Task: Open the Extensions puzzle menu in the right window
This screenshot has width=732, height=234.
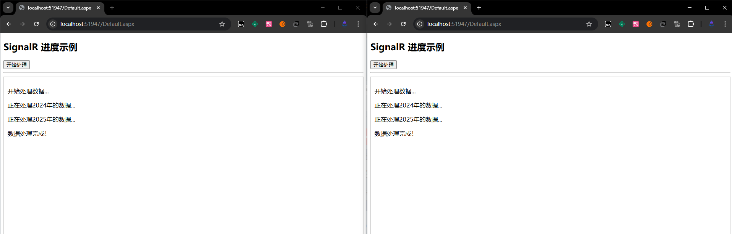Action: (x=691, y=24)
